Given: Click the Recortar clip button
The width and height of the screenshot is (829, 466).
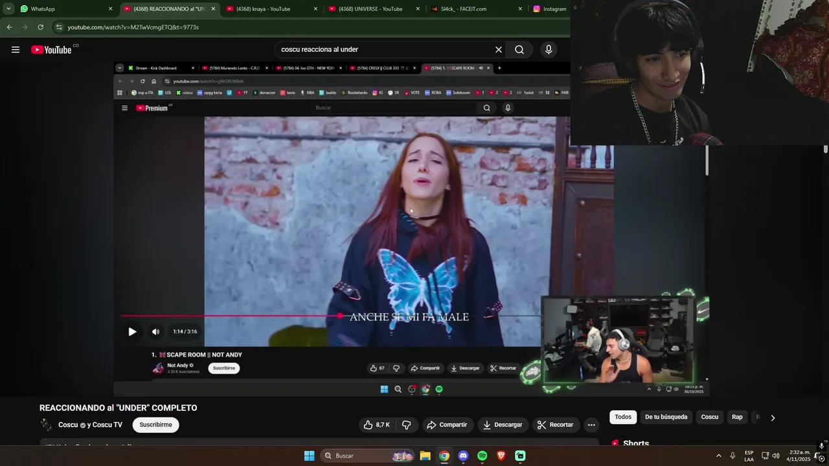Looking at the screenshot, I should point(556,425).
